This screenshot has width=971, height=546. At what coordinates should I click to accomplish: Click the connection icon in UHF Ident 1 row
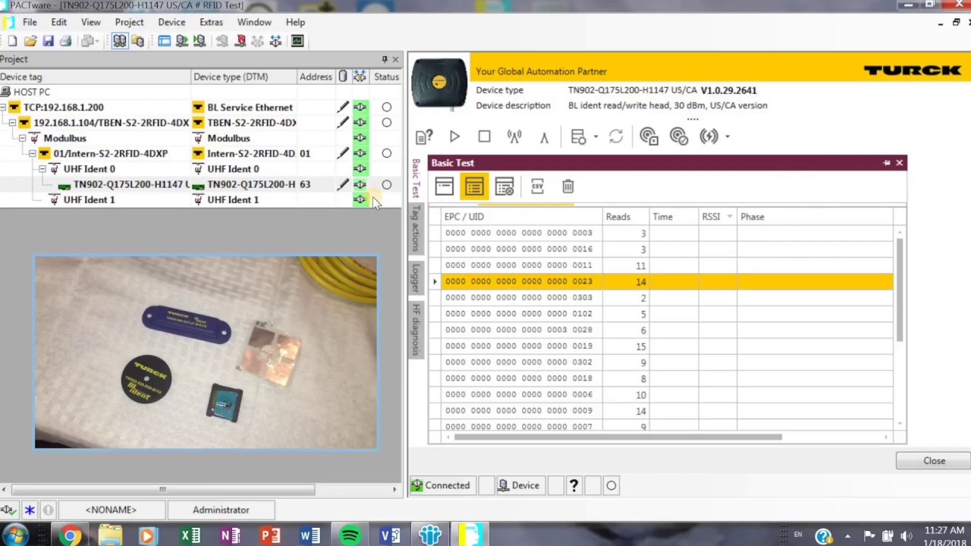(360, 199)
